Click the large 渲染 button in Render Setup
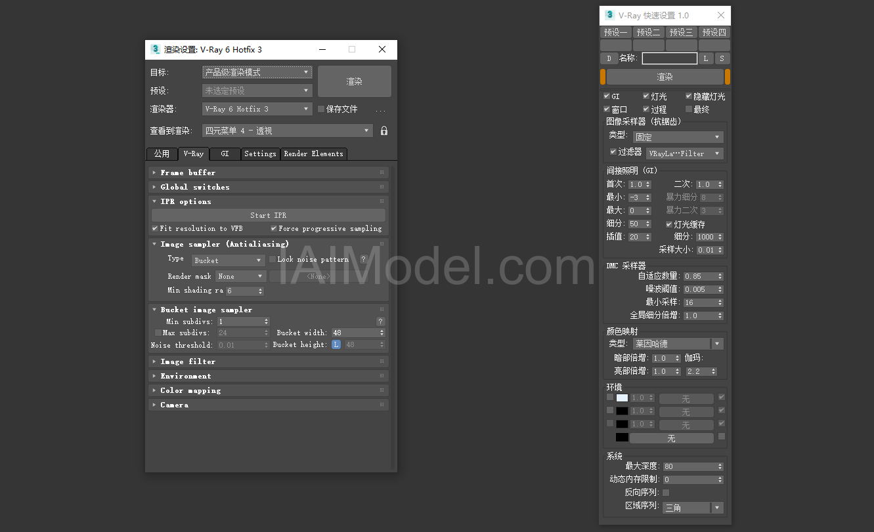Image resolution: width=874 pixels, height=532 pixels. (x=355, y=81)
